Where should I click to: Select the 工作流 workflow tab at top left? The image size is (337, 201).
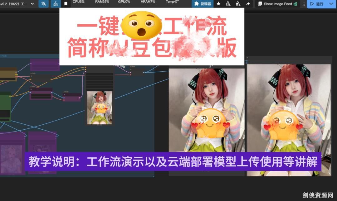coord(14,4)
